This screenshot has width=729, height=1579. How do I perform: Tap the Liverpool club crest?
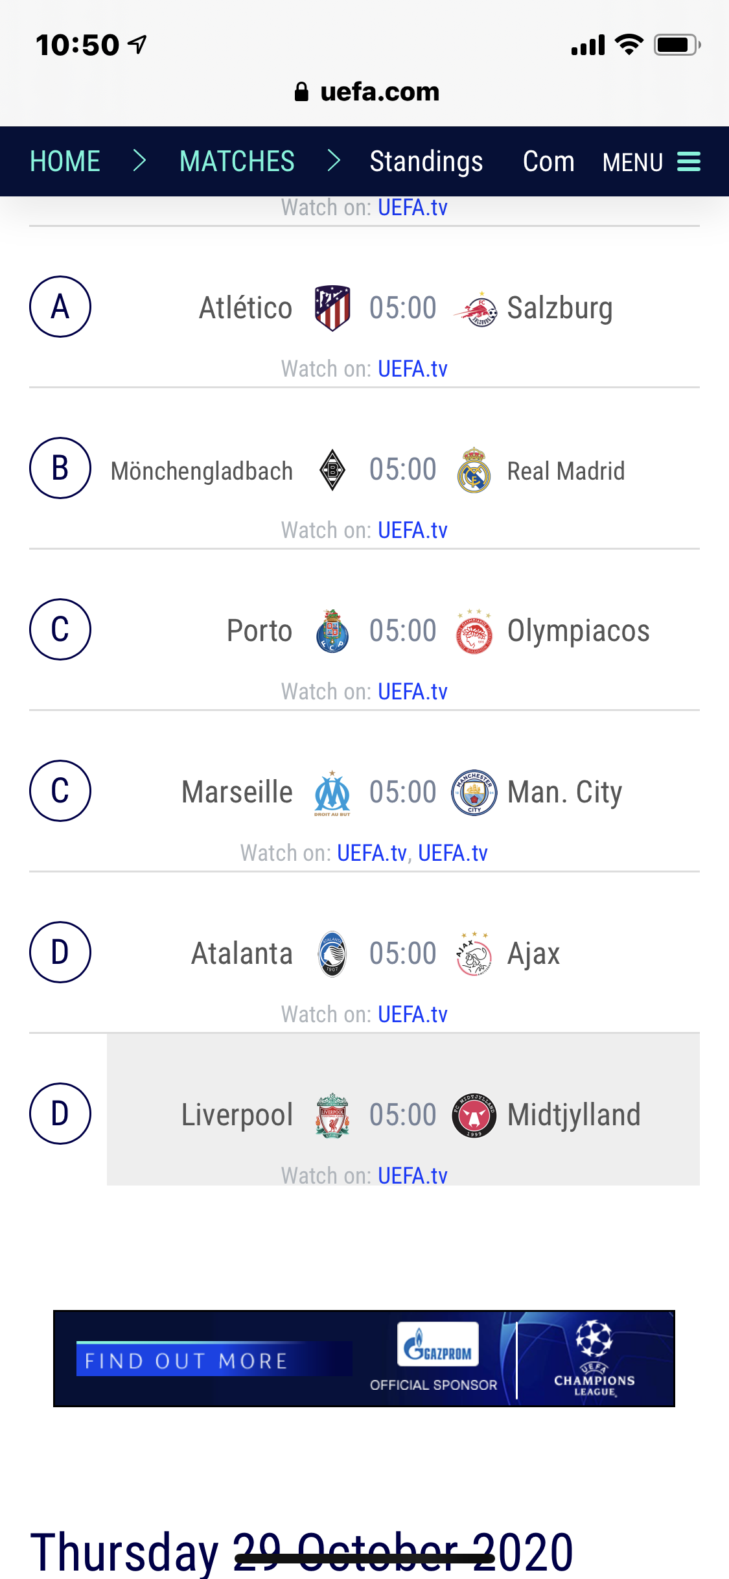[332, 1115]
